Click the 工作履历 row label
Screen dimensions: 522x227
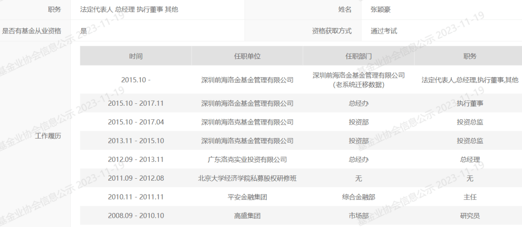click(x=48, y=136)
